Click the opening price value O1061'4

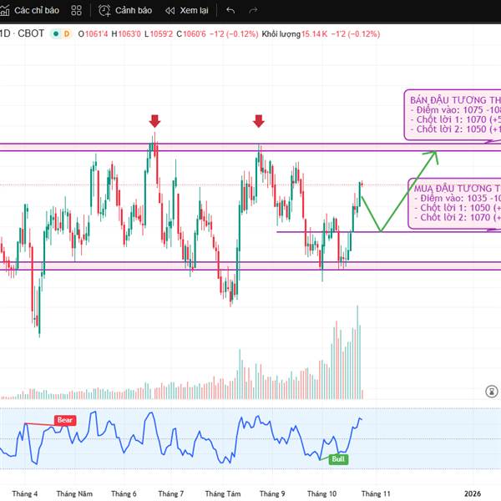(93, 34)
